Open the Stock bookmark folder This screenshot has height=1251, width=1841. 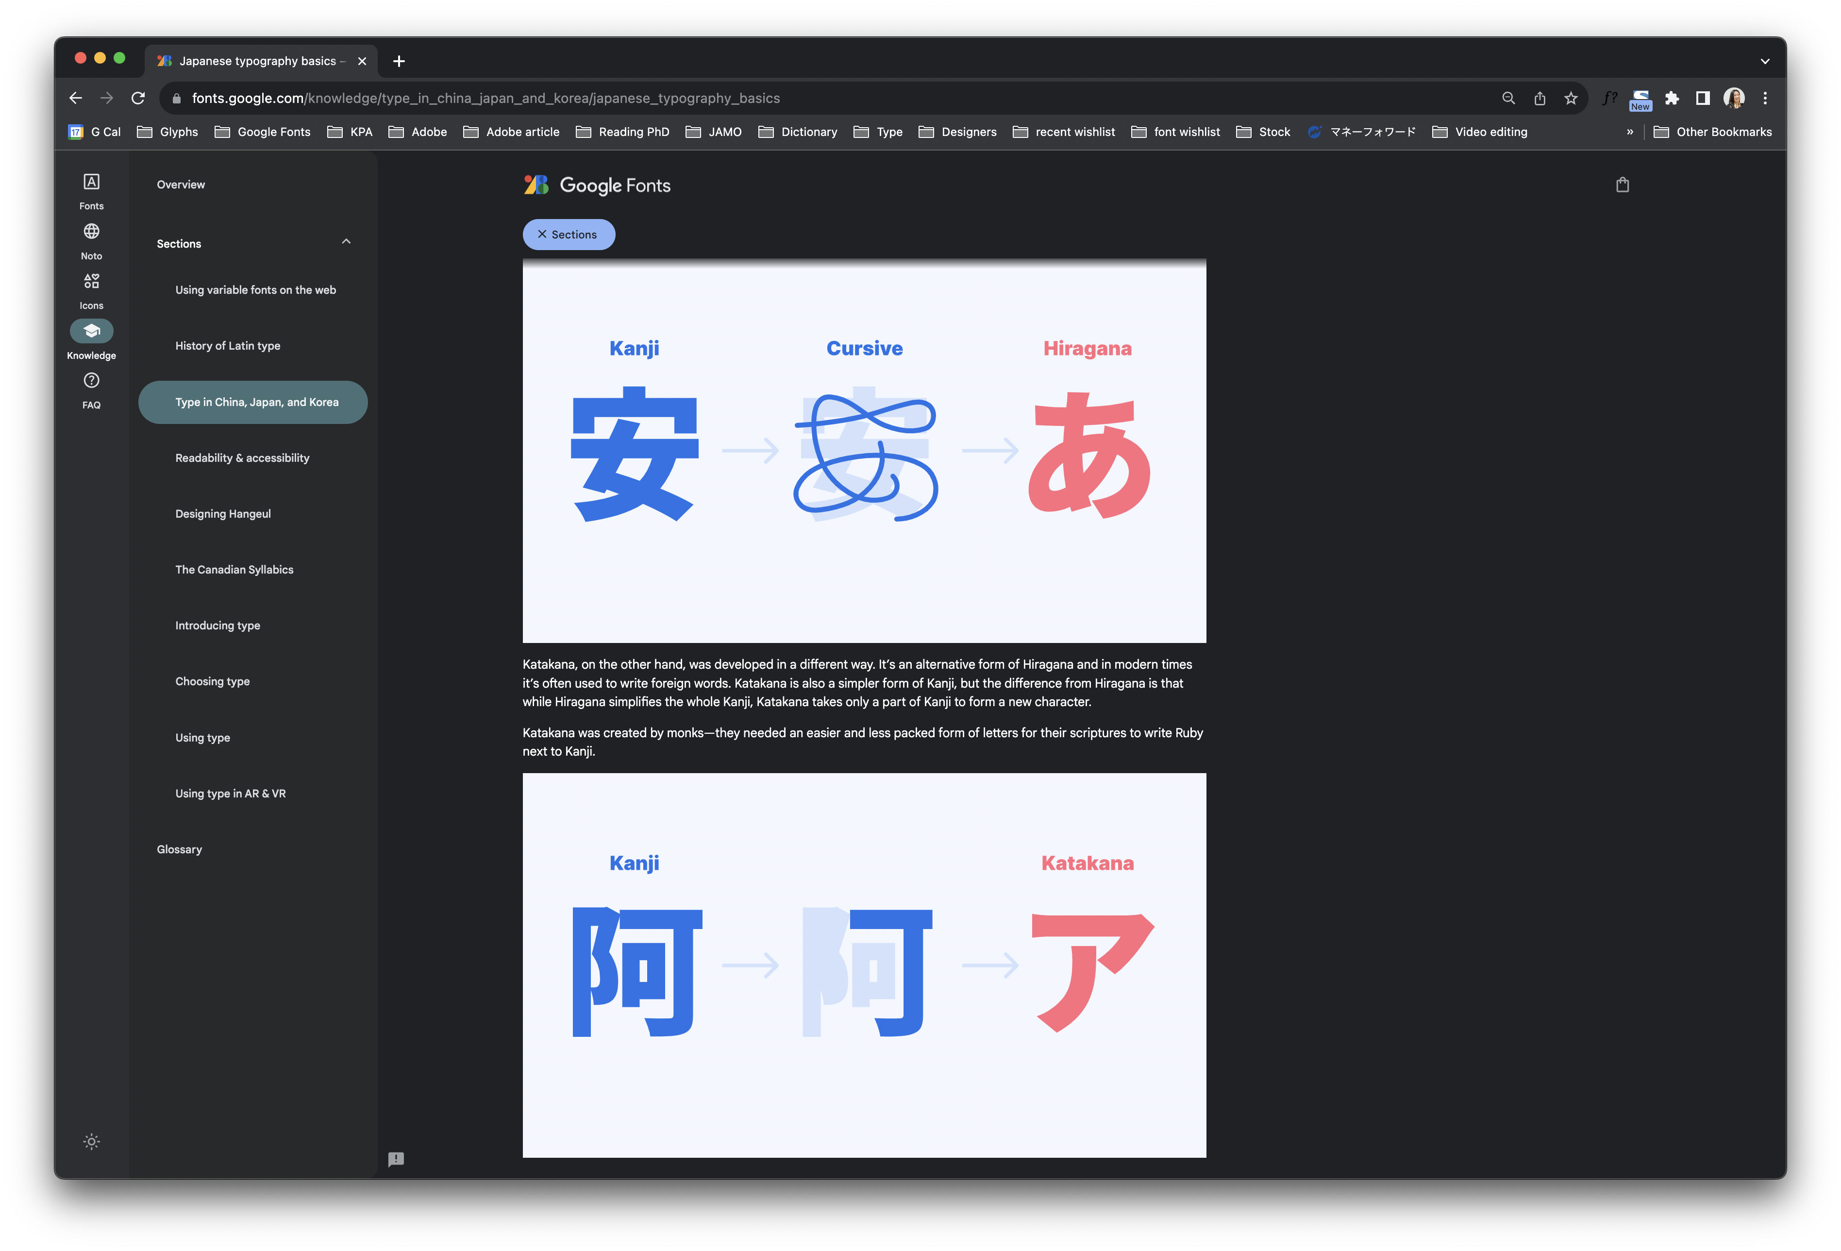coord(1264,132)
